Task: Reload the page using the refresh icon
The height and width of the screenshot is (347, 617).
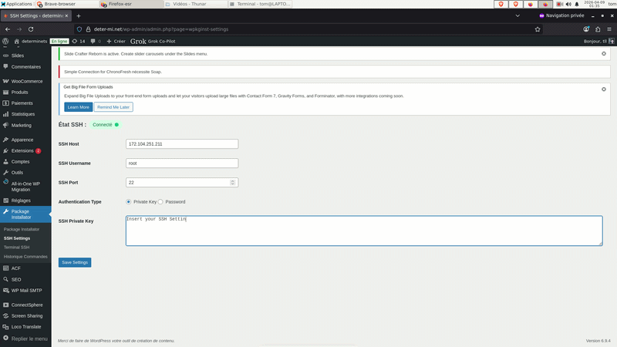Action: 31,29
